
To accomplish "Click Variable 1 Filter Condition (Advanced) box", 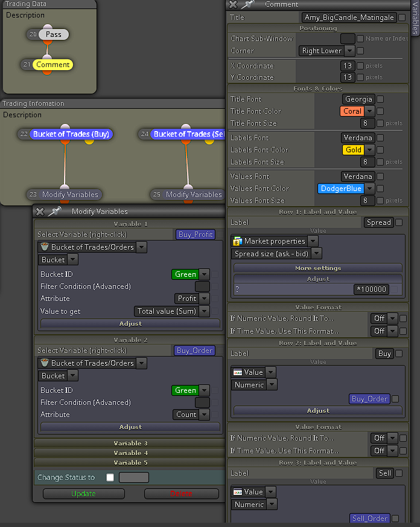I will [202, 286].
